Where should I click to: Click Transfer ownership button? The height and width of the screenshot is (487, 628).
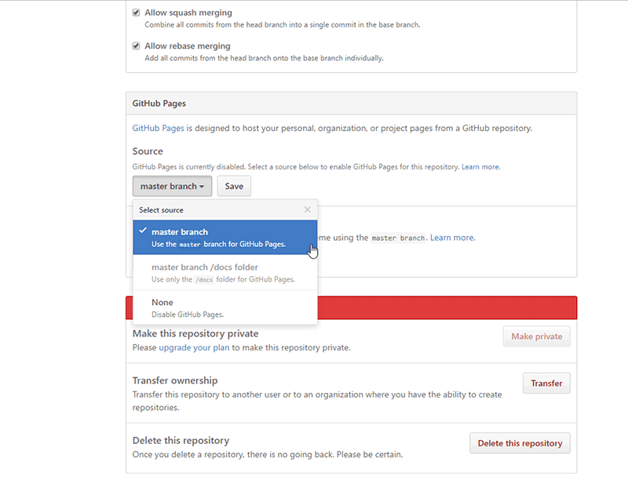546,383
